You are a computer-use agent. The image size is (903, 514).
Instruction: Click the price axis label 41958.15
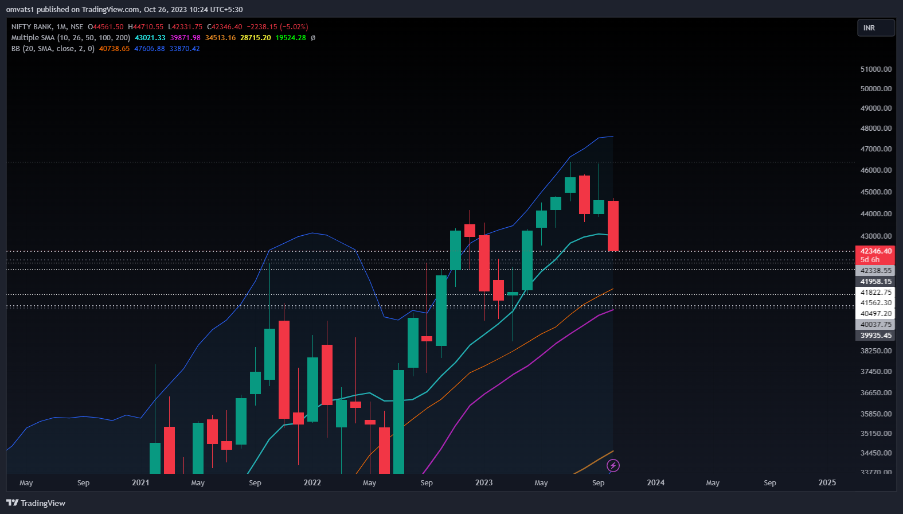tap(875, 282)
